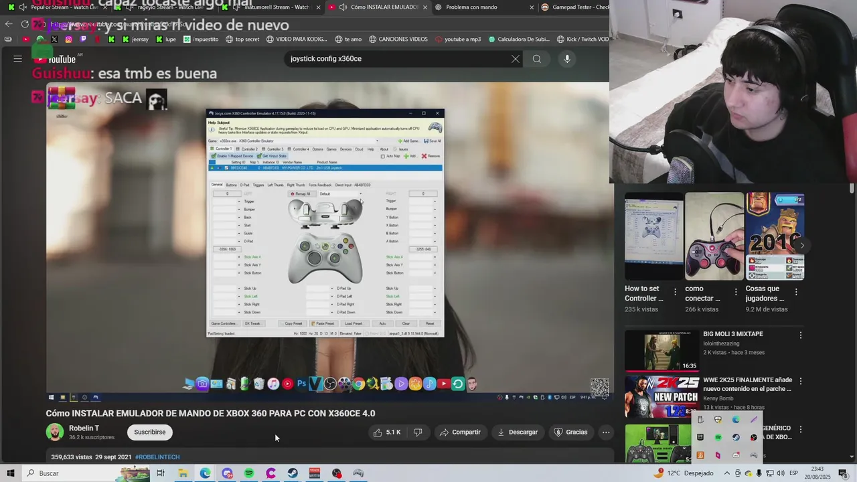Like the video (5.1 K)
Screen dimensions: 857x482
[x=387, y=432]
